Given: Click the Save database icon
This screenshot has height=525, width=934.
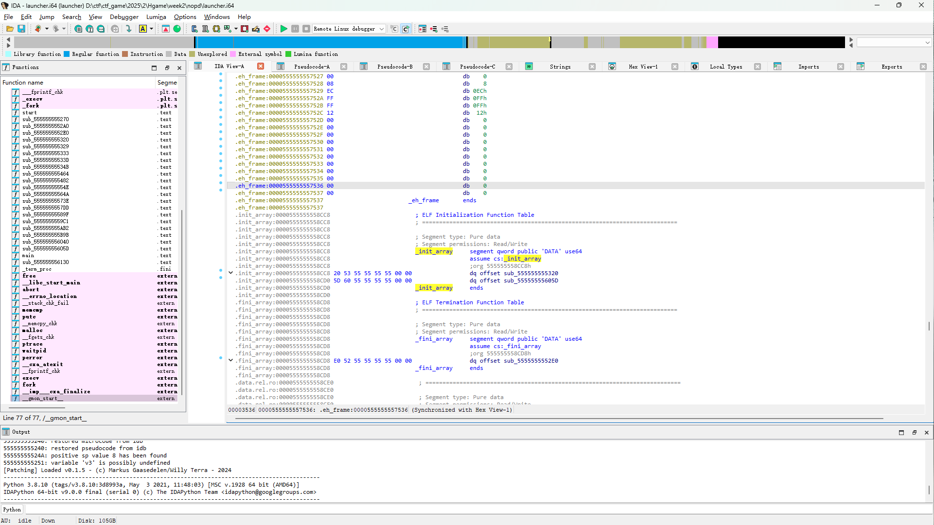Looking at the screenshot, I should (x=21, y=29).
